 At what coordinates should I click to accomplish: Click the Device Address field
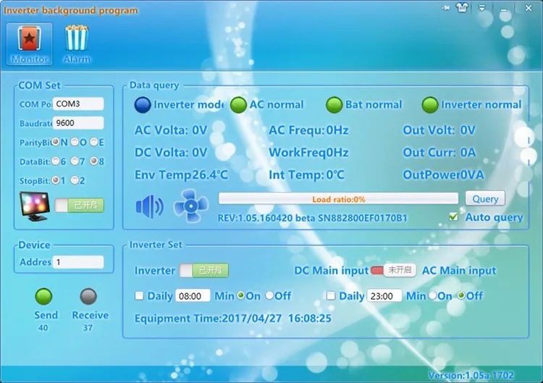pos(78,262)
